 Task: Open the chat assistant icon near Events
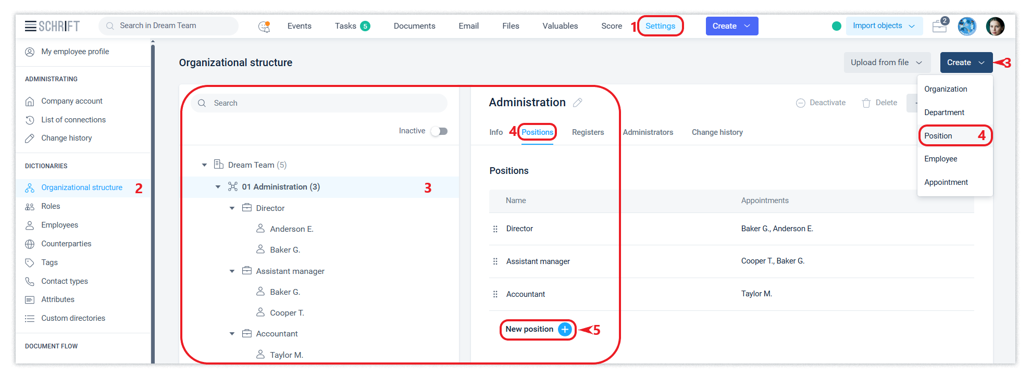264,27
